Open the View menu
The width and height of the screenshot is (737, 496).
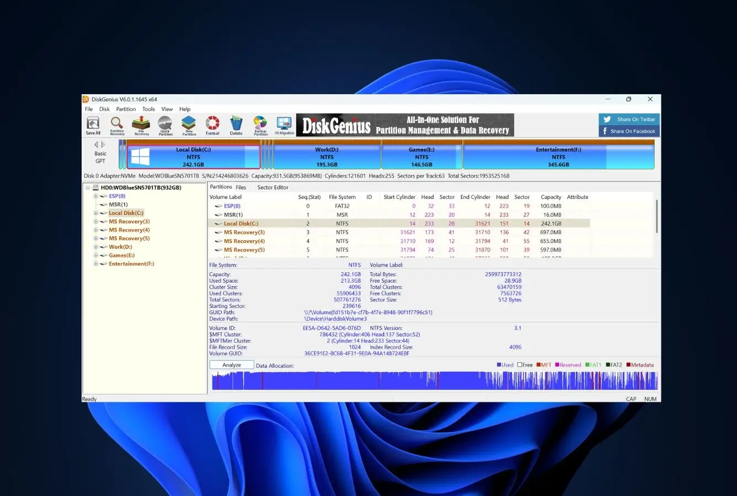click(x=167, y=109)
